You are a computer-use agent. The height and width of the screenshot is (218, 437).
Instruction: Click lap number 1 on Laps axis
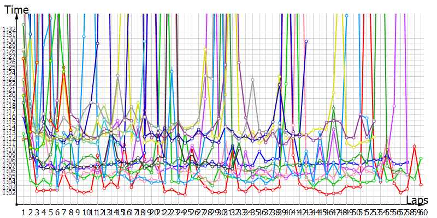23,211
